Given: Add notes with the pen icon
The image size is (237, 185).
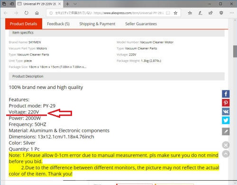Looking at the screenshot, I should coord(200,13).
